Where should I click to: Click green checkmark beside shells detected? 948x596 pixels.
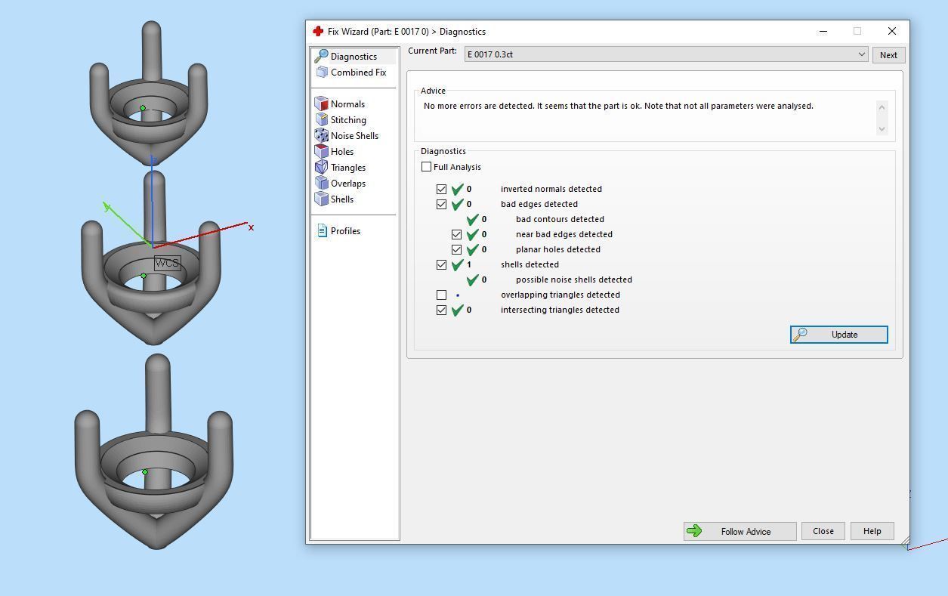coord(457,264)
